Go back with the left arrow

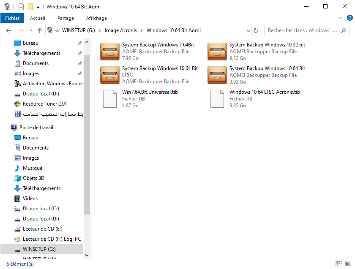pos(8,30)
